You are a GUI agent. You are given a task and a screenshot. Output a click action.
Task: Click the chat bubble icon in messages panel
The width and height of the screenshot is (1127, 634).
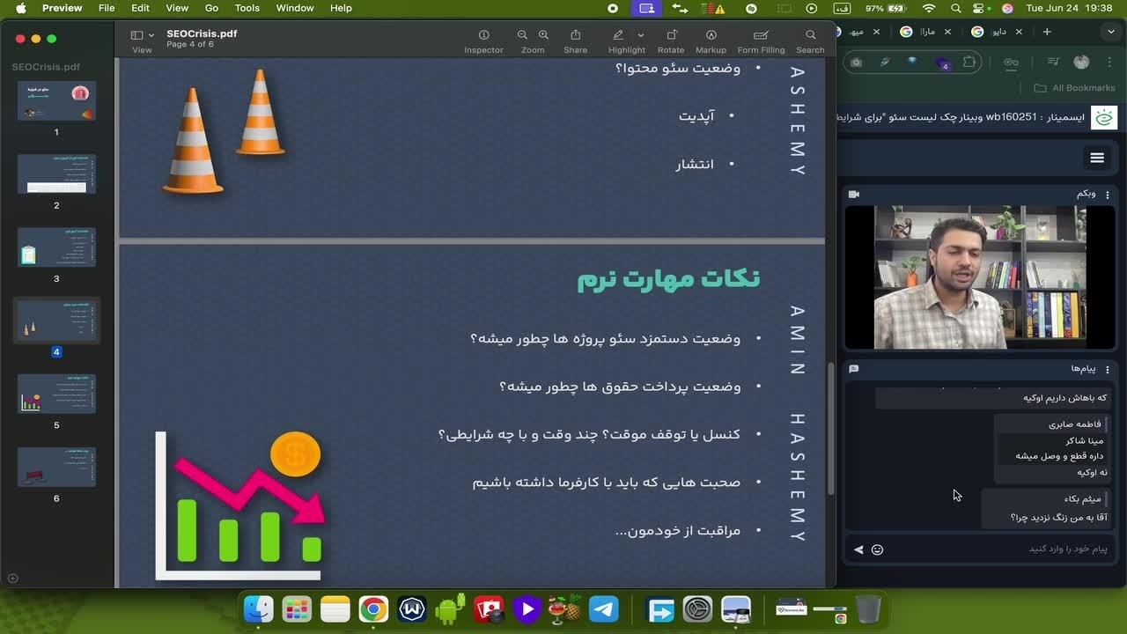pyautogui.click(x=853, y=369)
